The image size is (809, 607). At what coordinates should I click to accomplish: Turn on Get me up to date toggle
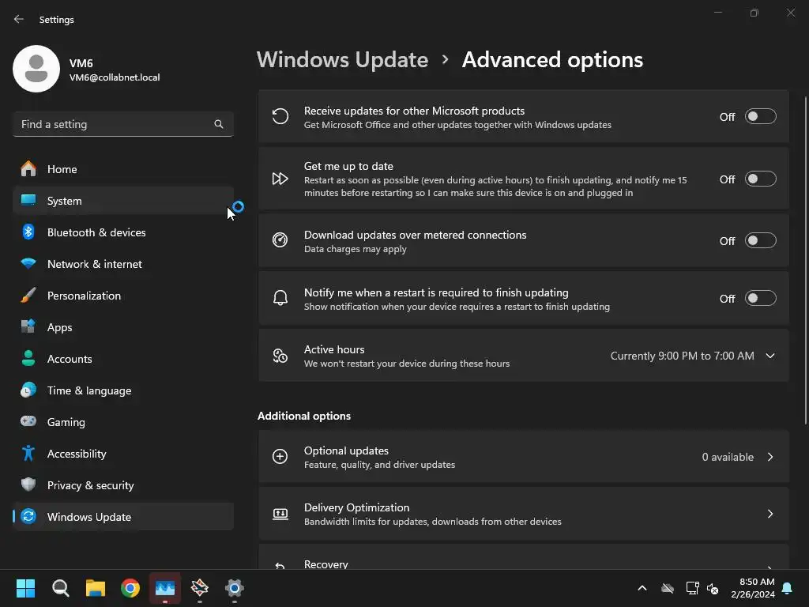point(761,179)
